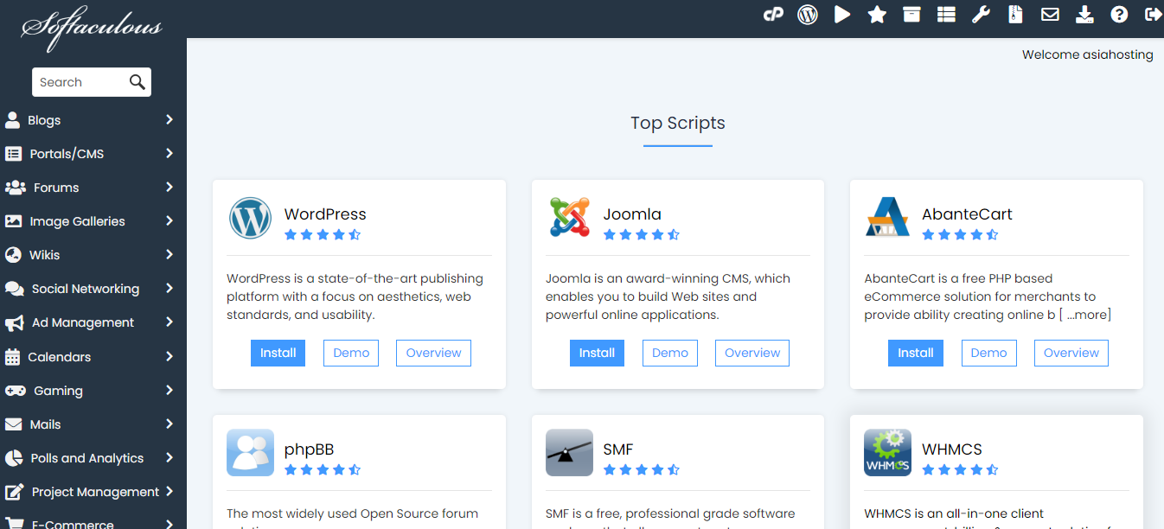Click the Joomla logo in its card
Screen dimensions: 1164x529
tap(569, 217)
